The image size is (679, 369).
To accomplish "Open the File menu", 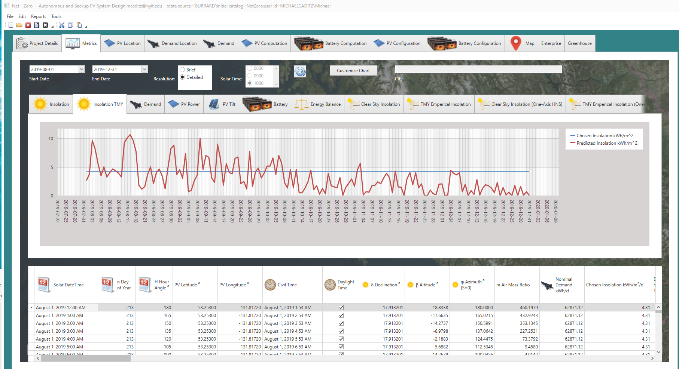I will 10,16.
